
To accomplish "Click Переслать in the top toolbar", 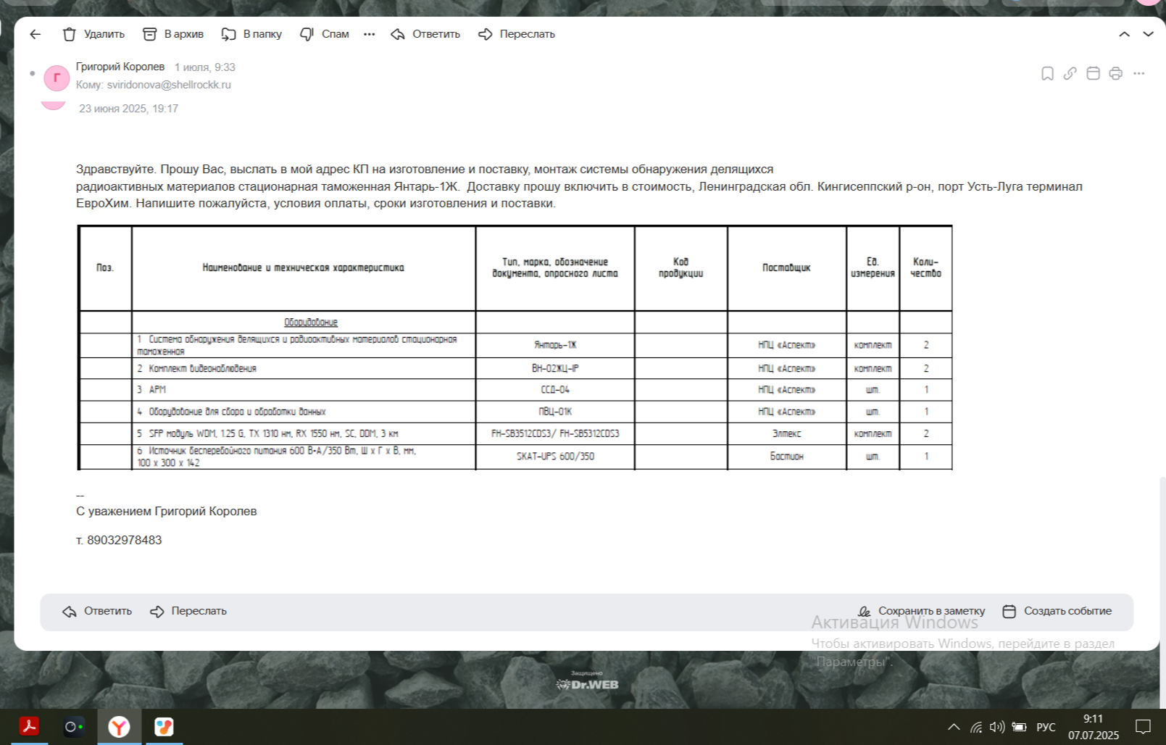I will 517,34.
